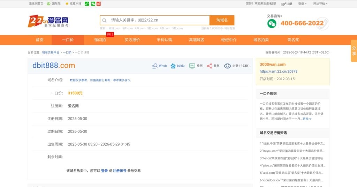Click the 双拼.com quick search link
357x187 pixels.
tap(114, 29)
